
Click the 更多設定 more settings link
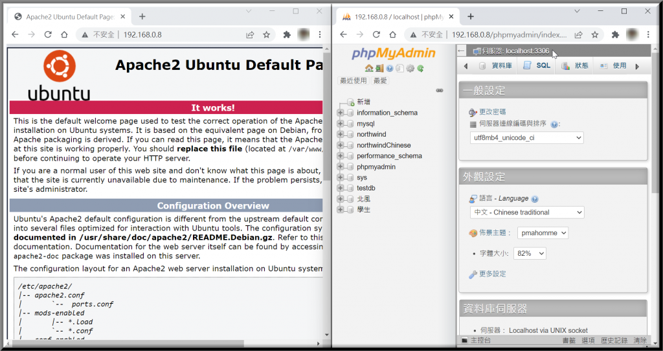pos(492,274)
